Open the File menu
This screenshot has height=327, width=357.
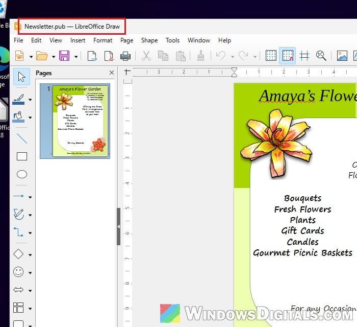click(x=18, y=40)
